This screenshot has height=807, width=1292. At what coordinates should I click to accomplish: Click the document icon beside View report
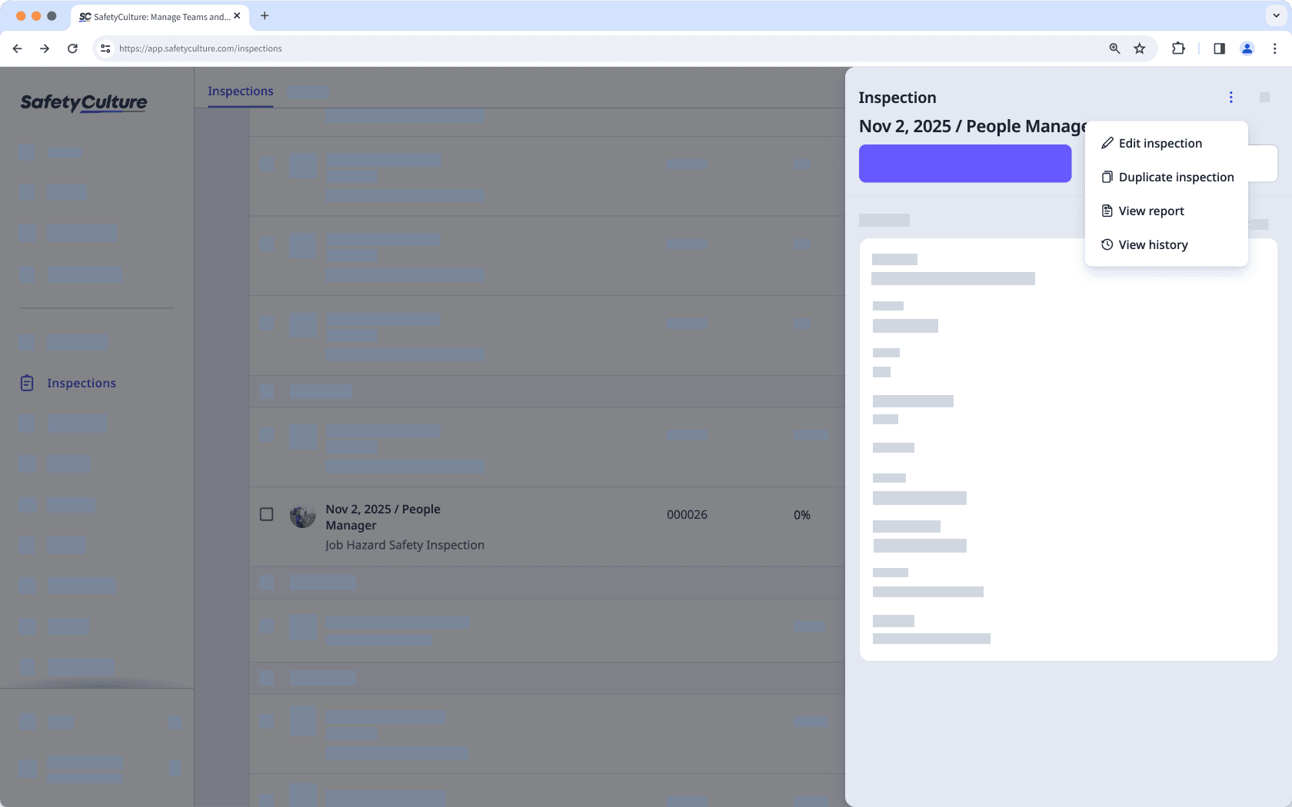pyautogui.click(x=1107, y=211)
